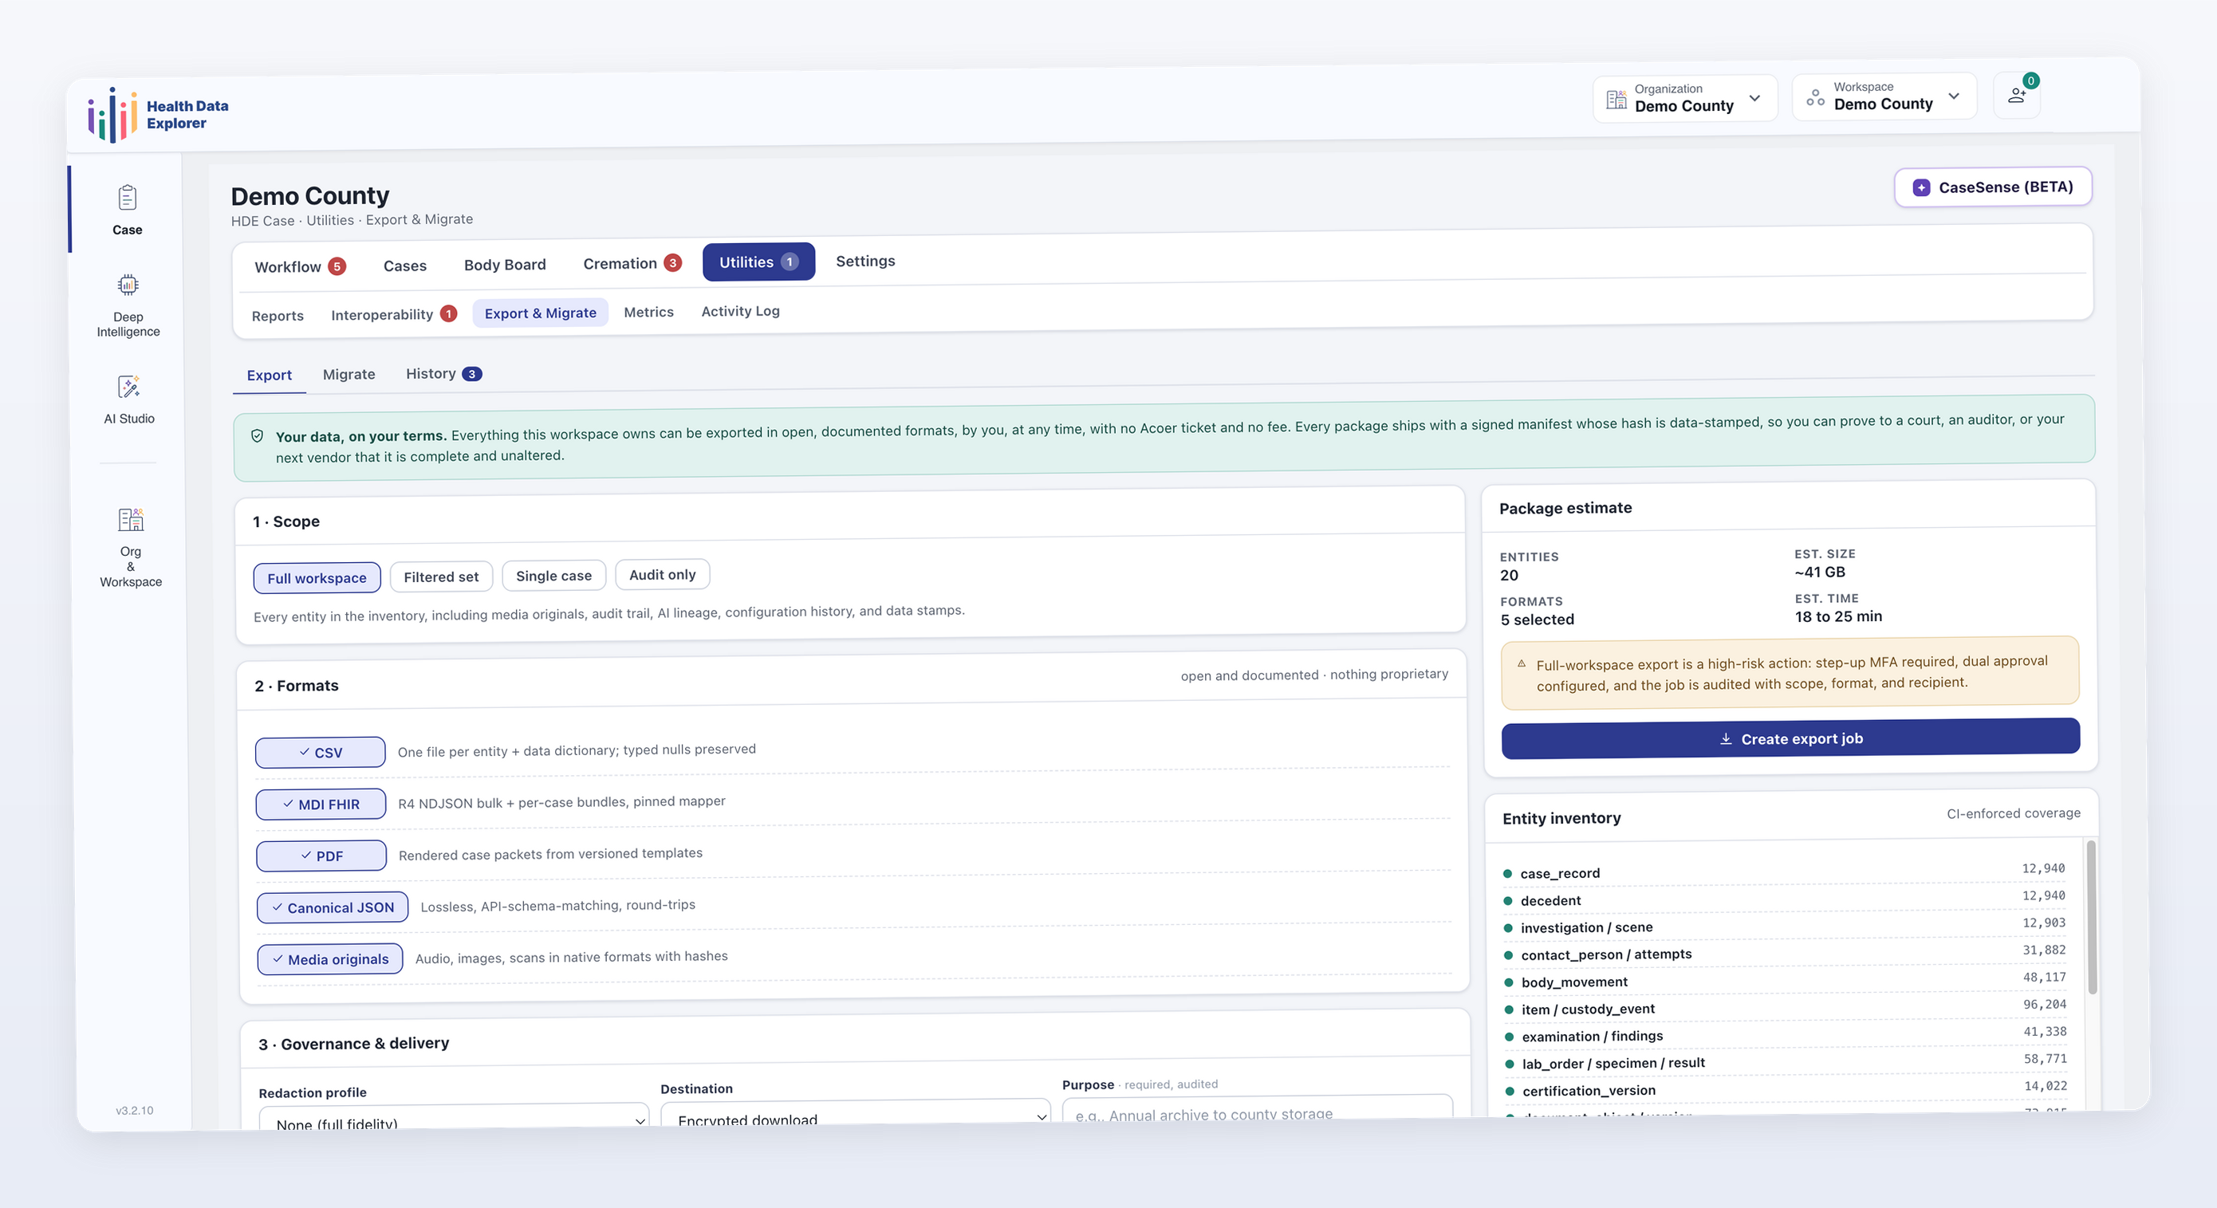The width and height of the screenshot is (2217, 1208).
Task: Click the Workspace nodes icon
Action: click(1815, 97)
